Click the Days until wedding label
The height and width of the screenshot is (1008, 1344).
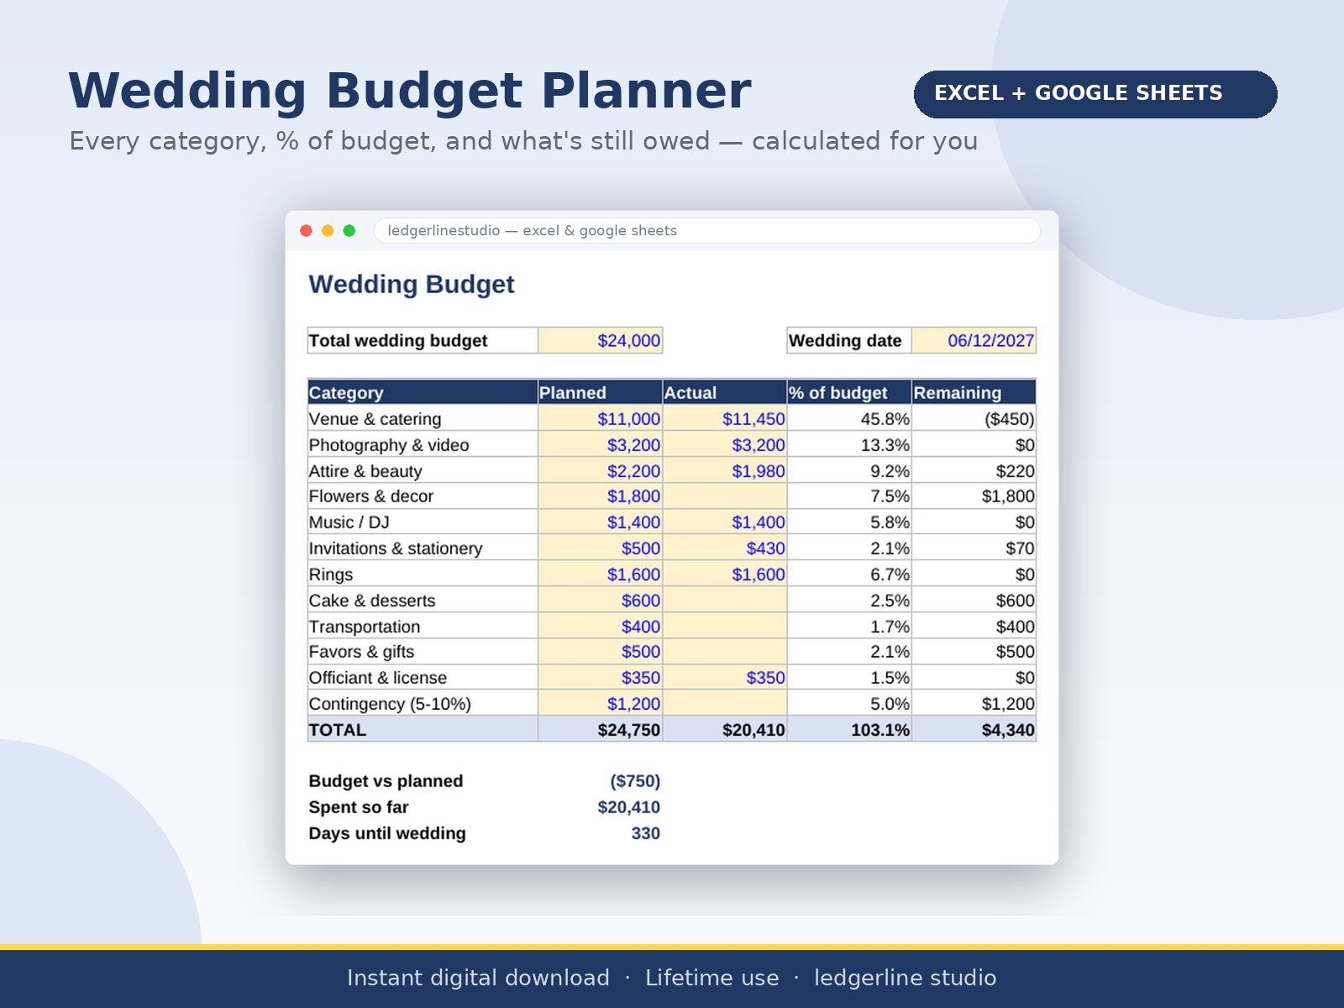pos(387,833)
